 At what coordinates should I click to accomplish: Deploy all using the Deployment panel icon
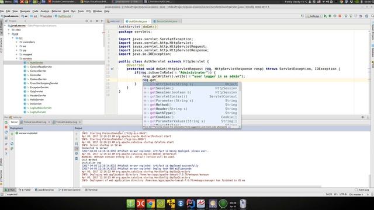12,134
